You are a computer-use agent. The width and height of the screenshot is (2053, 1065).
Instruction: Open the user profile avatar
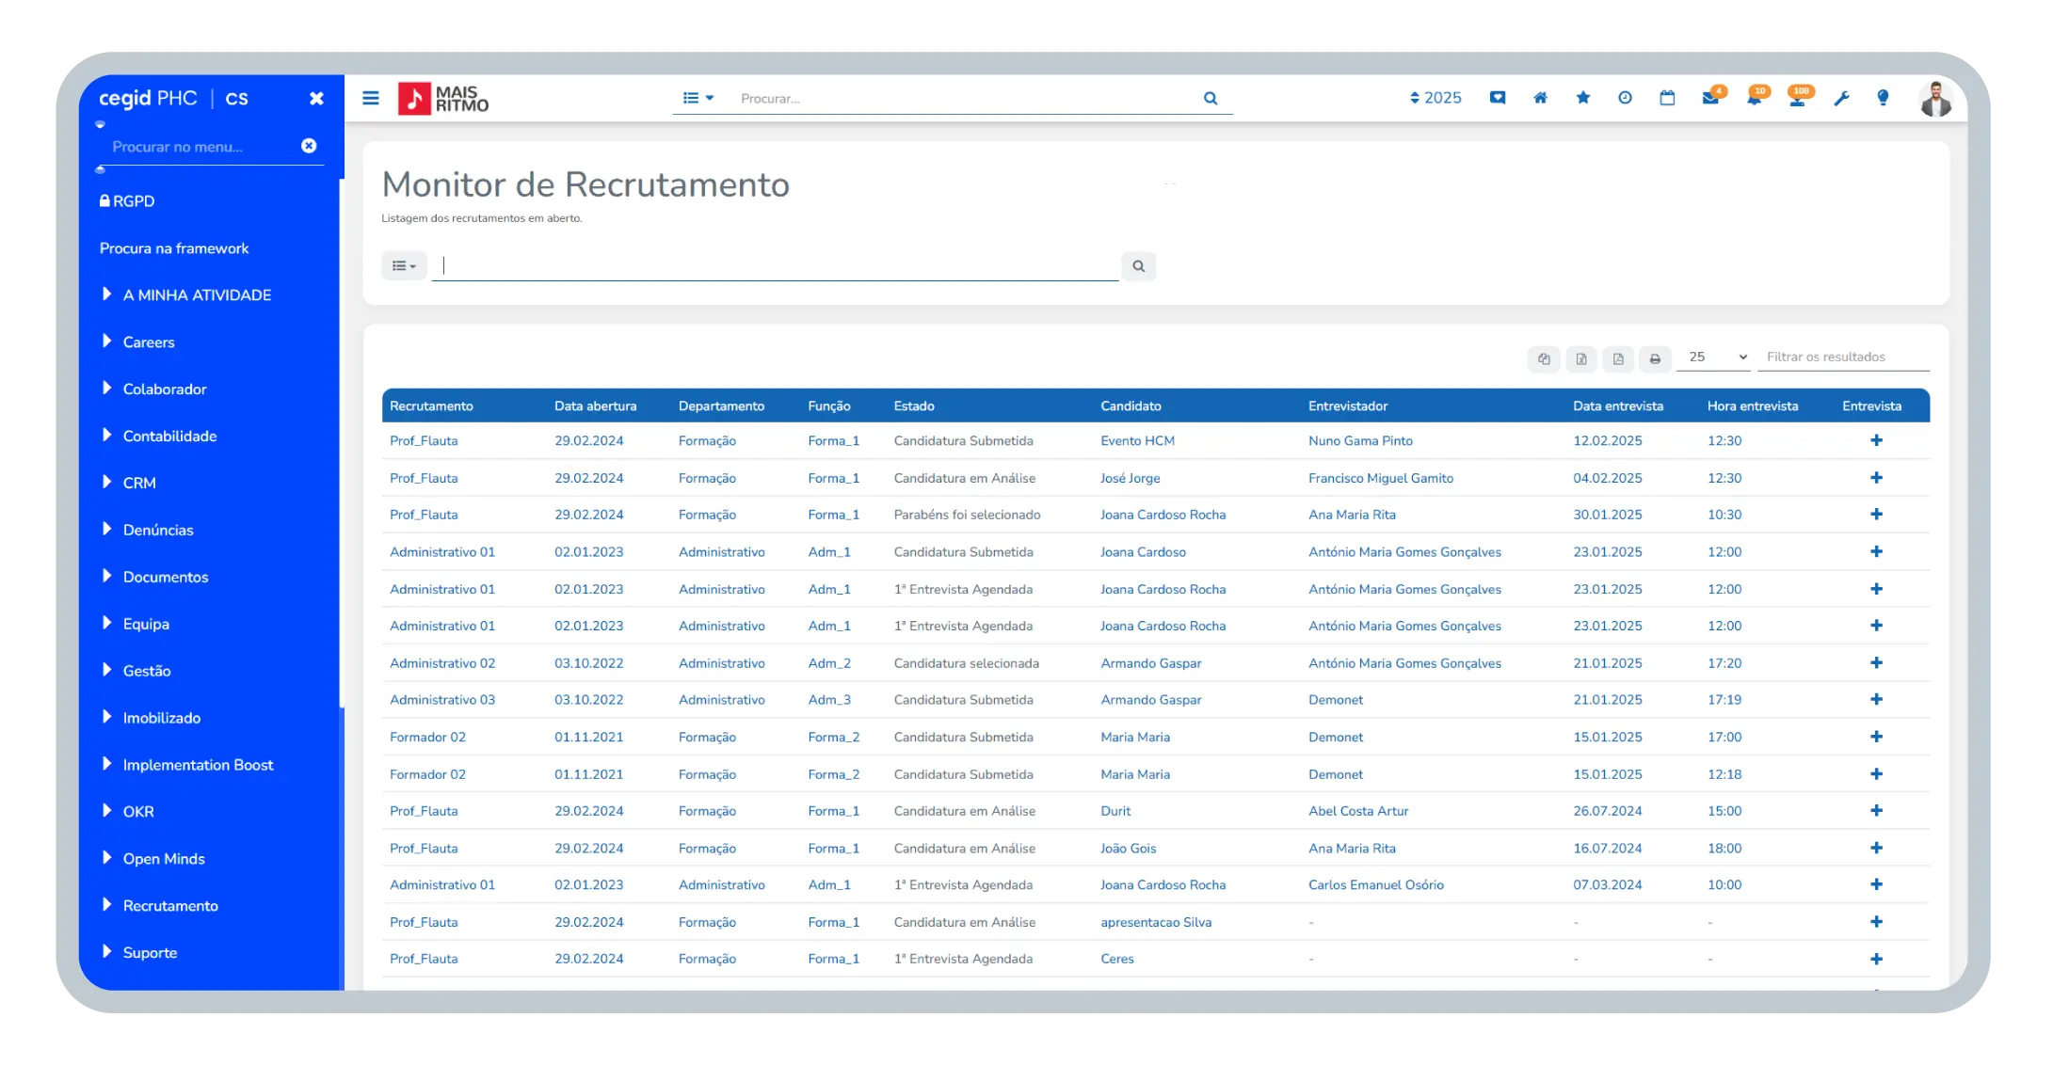click(1935, 99)
